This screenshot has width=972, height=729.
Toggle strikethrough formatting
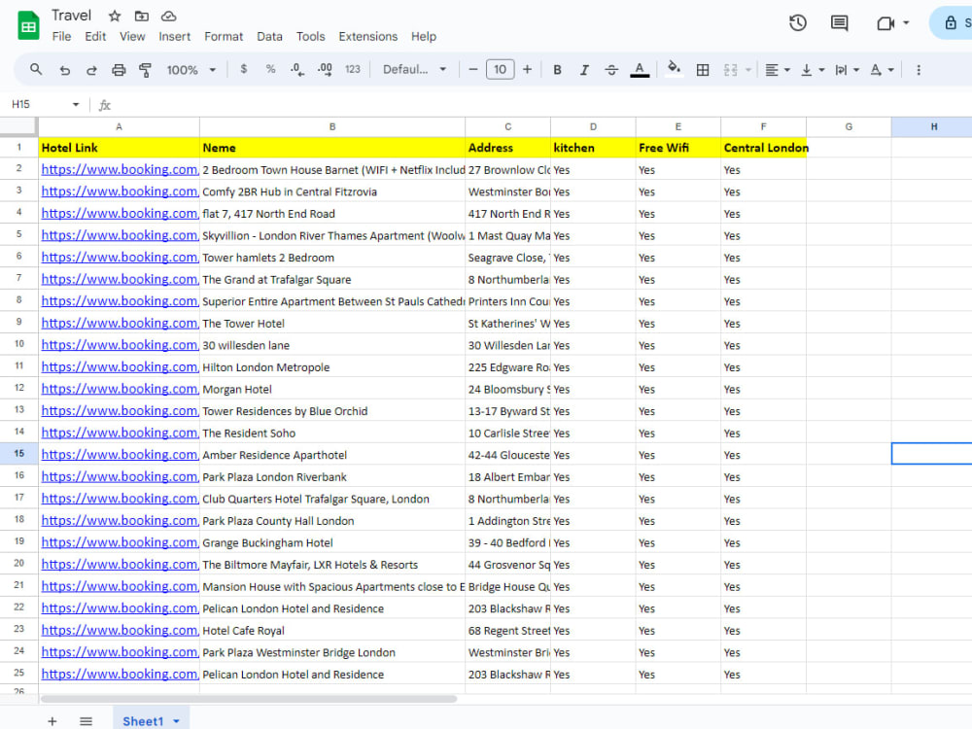pos(611,70)
